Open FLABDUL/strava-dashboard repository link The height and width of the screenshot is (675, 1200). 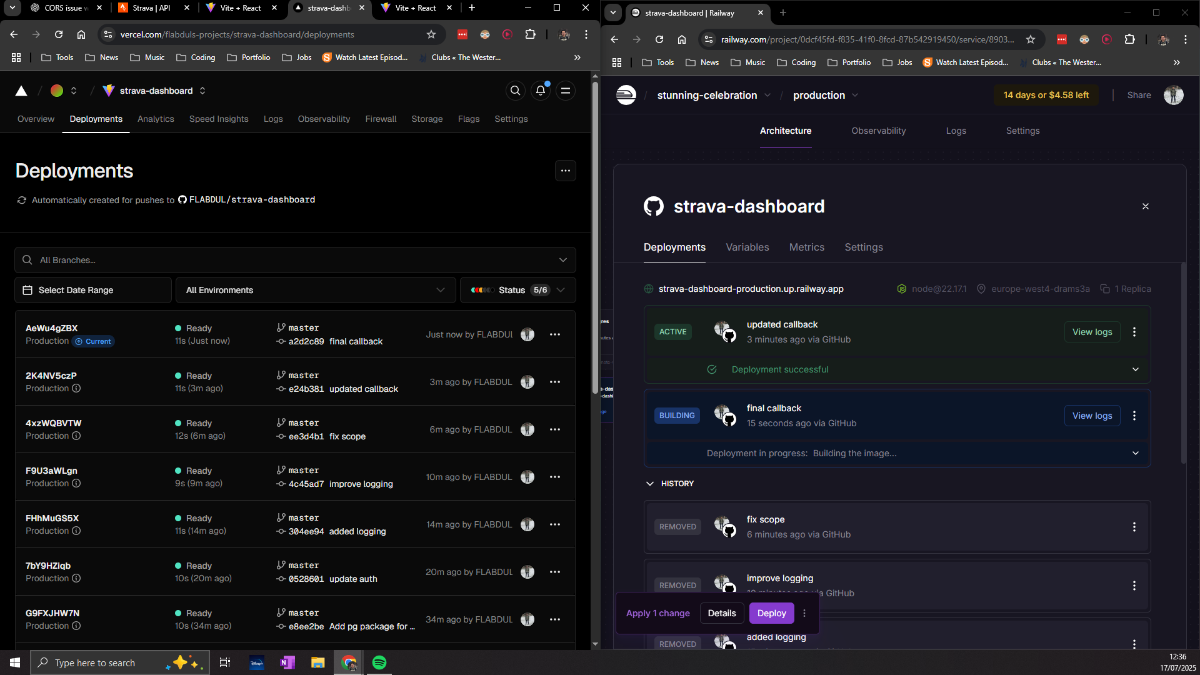coord(246,199)
